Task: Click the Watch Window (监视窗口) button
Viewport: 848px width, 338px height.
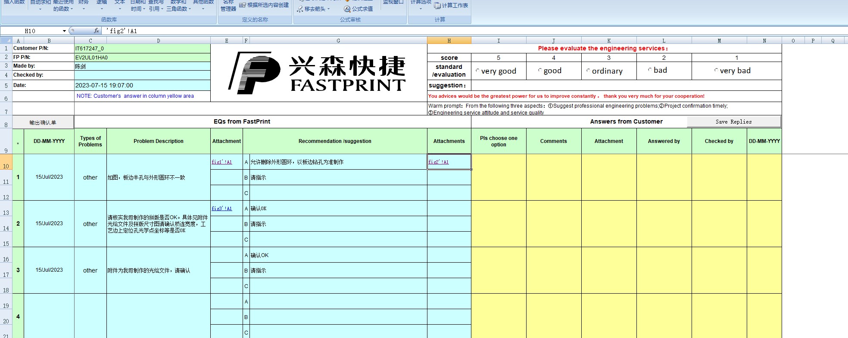Action: click(x=393, y=3)
